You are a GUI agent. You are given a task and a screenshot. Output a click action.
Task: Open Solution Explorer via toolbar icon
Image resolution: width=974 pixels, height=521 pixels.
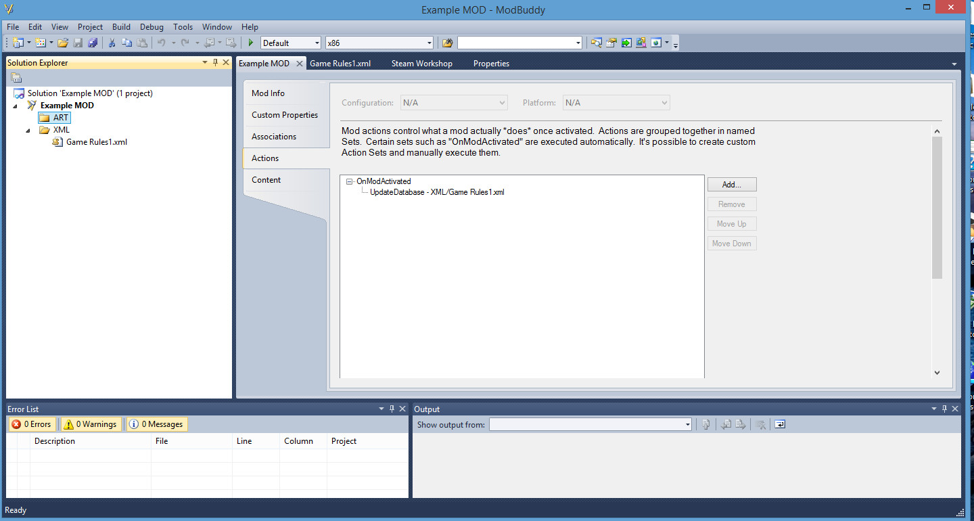[x=596, y=43]
